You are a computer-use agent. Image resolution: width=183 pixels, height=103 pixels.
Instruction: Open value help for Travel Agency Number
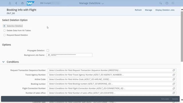point(174,75)
